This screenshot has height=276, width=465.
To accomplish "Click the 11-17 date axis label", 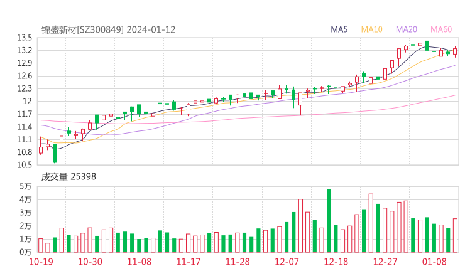I will pyautogui.click(x=189, y=262).
